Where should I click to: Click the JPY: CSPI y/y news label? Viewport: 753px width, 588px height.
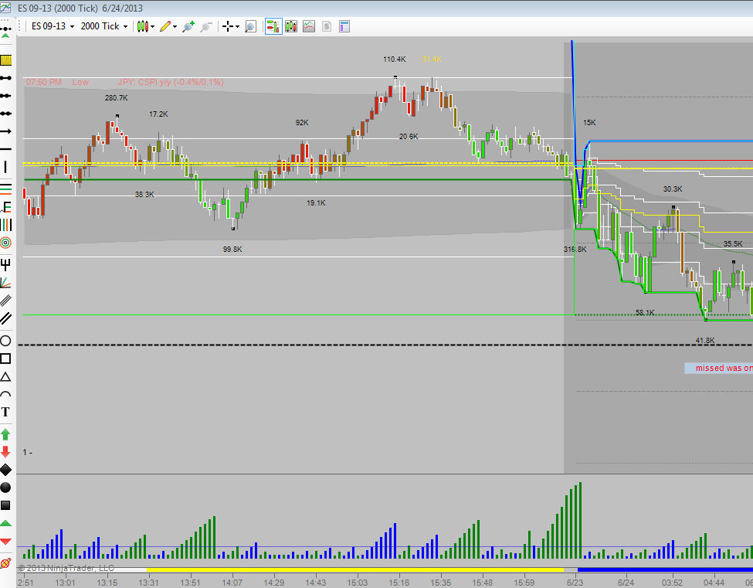171,82
